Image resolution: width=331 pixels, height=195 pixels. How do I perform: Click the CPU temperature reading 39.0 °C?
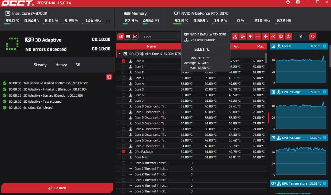click(x=12, y=21)
